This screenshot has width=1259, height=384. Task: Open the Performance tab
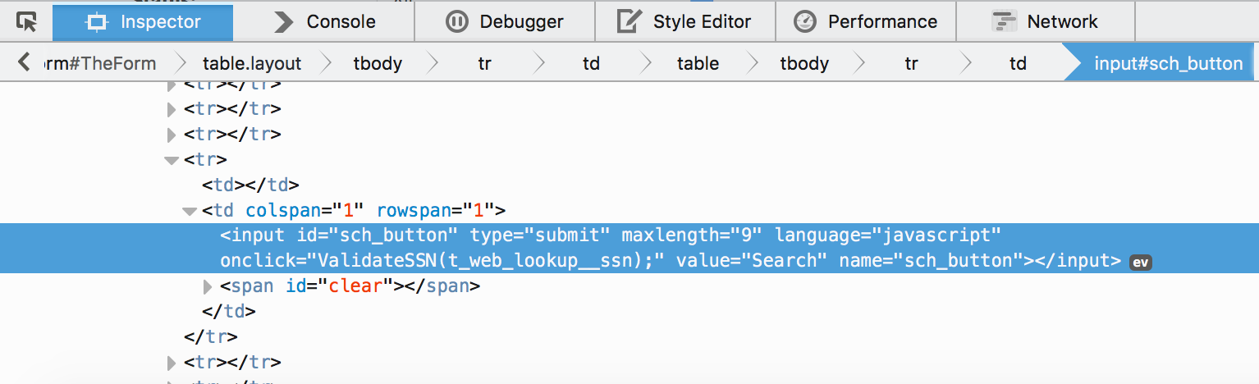pyautogui.click(x=866, y=21)
